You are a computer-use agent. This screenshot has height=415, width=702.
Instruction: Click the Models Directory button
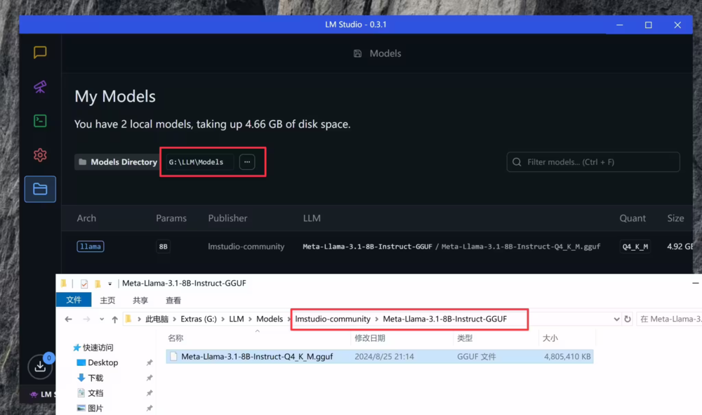[117, 162]
